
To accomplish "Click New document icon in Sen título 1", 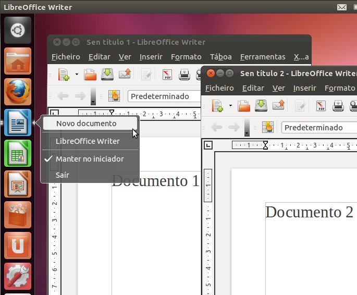I will (64, 75).
